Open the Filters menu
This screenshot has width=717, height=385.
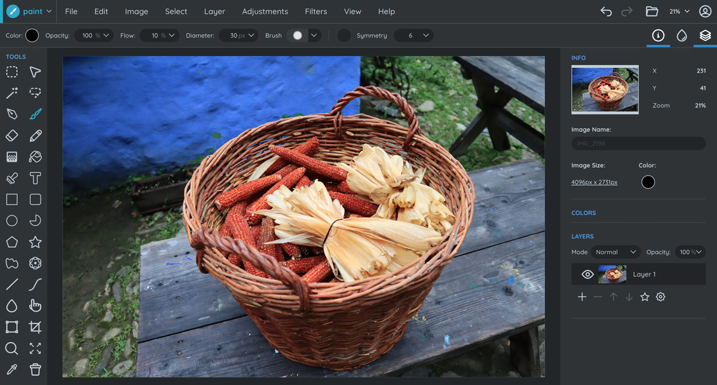coord(315,11)
